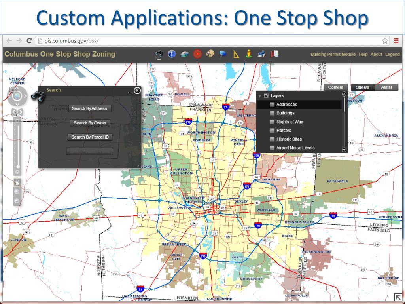Select the magnifier zoom-in tool
Screen dimensions: 405x304
(17, 191)
